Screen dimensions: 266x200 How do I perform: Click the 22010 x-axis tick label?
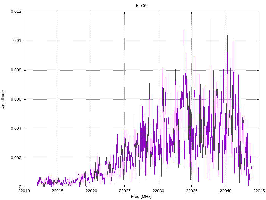tap(24, 191)
